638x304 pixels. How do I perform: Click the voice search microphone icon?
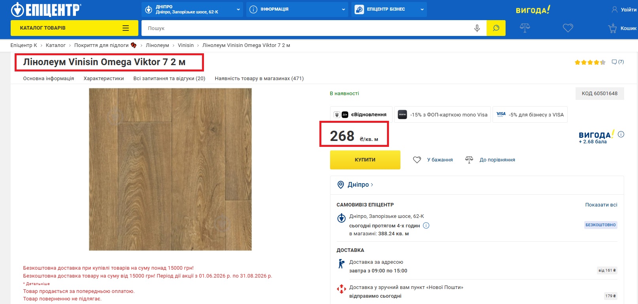[477, 28]
